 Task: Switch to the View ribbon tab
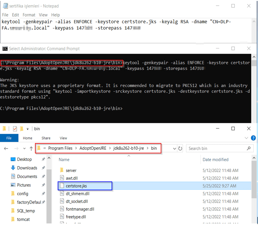pyautogui.click(x=63, y=138)
